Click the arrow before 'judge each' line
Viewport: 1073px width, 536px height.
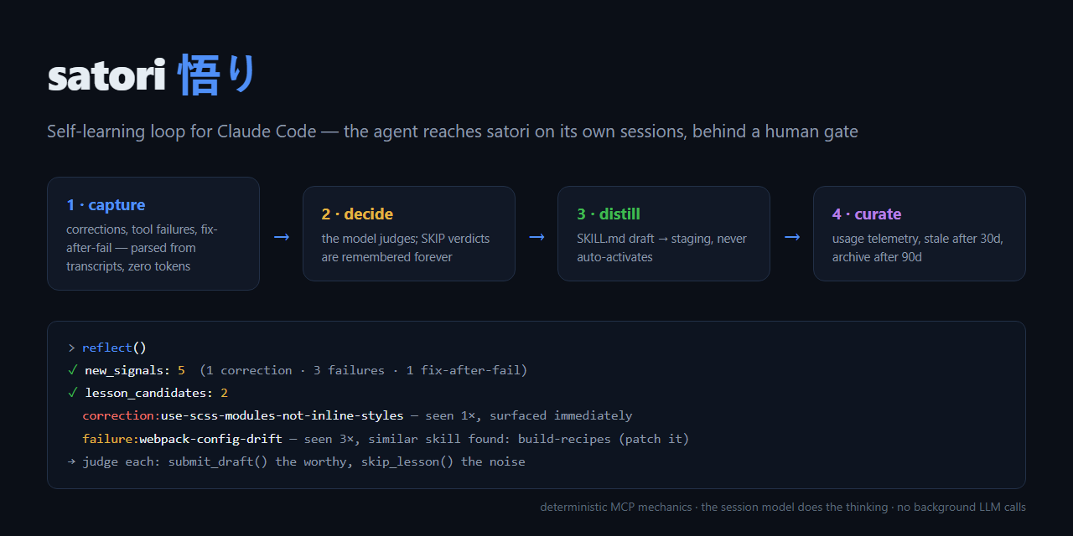(x=72, y=461)
